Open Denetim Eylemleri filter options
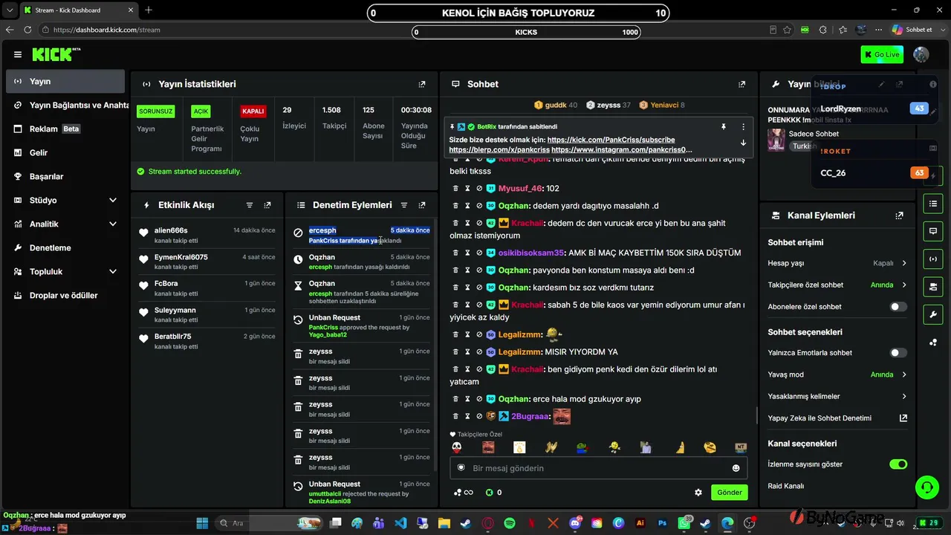This screenshot has height=535, width=951. click(404, 205)
